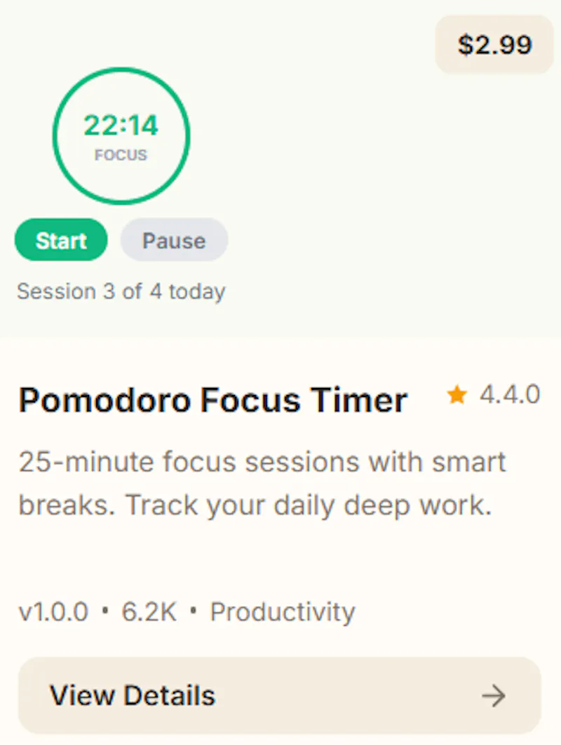Select the Pomodoro Focus Timer title
The image size is (561, 745).
212,400
